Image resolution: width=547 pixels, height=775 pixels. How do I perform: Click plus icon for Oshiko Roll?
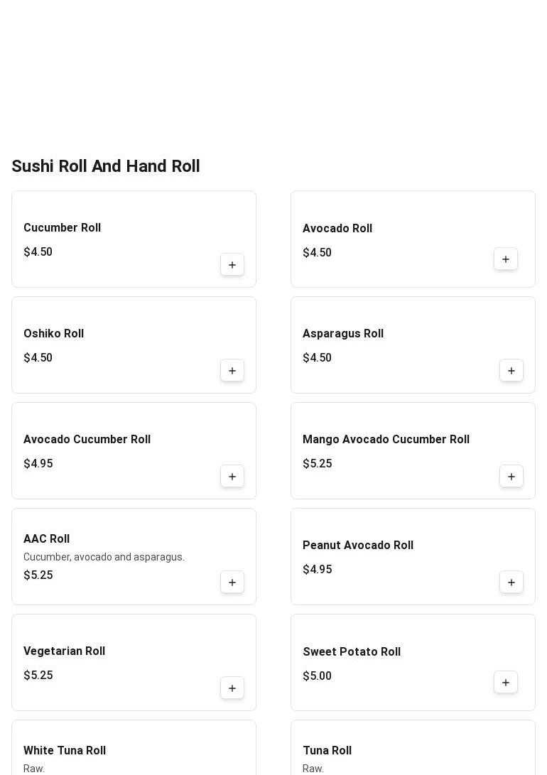[232, 371]
